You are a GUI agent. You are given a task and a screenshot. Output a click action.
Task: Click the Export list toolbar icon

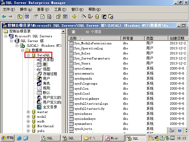click(x=49, y=17)
